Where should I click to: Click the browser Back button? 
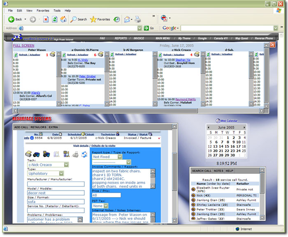click(x=15, y=19)
